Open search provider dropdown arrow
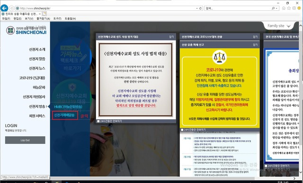The width and height of the screenshot is (303, 183). tap(276, 9)
